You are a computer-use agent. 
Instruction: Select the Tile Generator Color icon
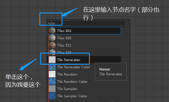tap(52, 67)
